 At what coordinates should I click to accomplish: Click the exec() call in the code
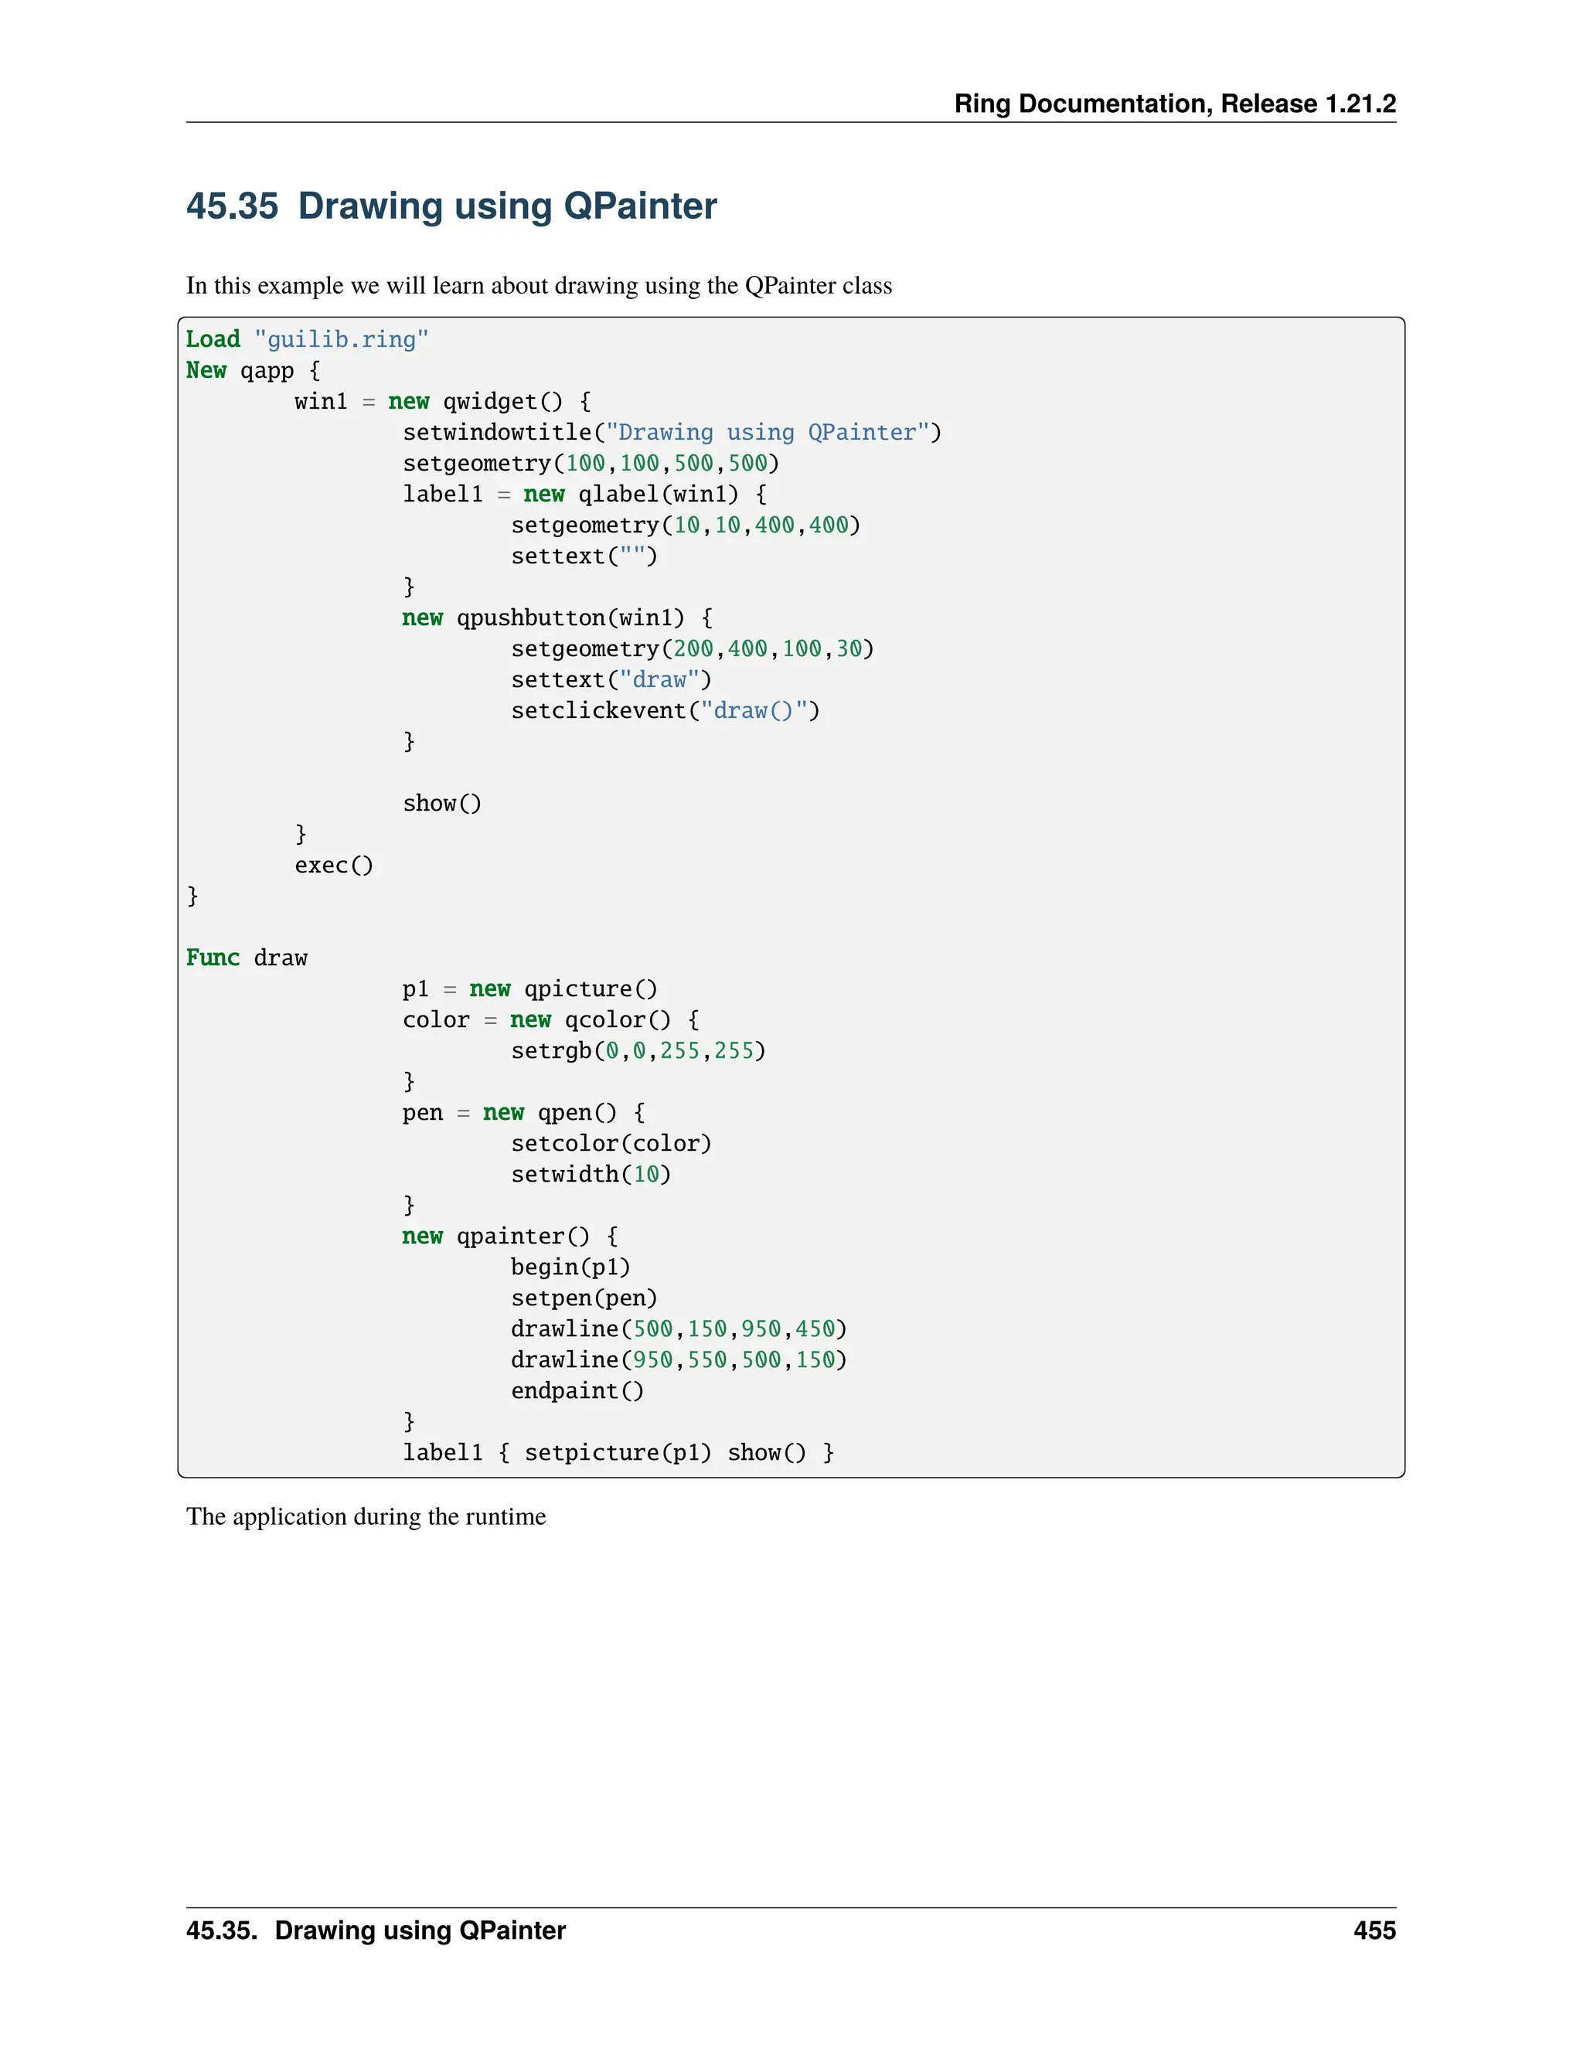(x=334, y=865)
